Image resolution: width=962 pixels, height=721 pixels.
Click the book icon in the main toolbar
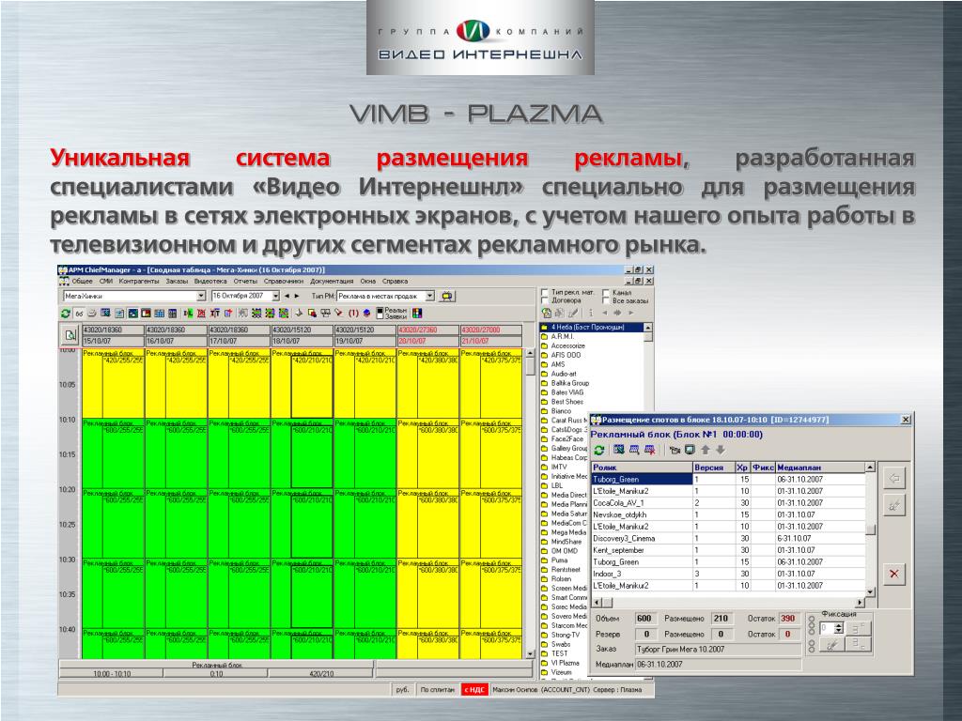coord(367,314)
